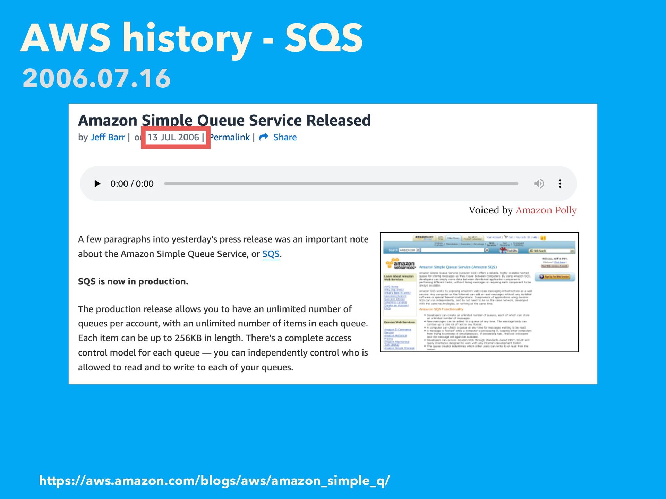Viewport: 666px width, 499px height.
Task: Open the SQS hyperlink in paragraph
Action: 271,254
